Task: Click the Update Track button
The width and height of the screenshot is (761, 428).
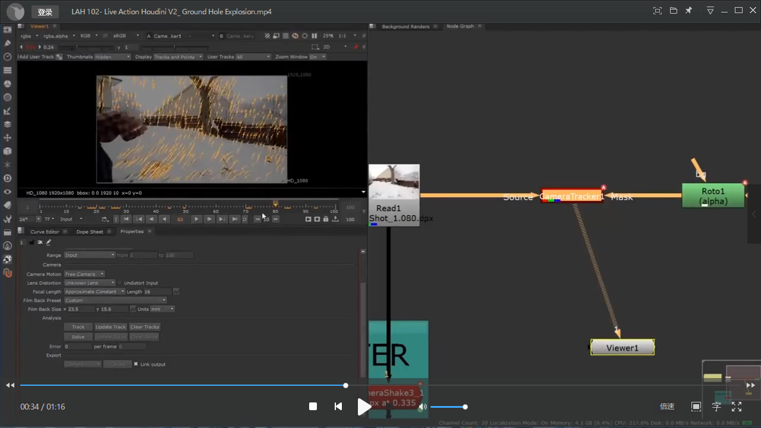Action: (111, 327)
